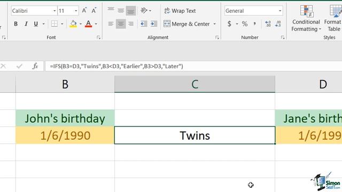Apply red font color
Viewport: 342px width, 192px height.
(88, 23)
